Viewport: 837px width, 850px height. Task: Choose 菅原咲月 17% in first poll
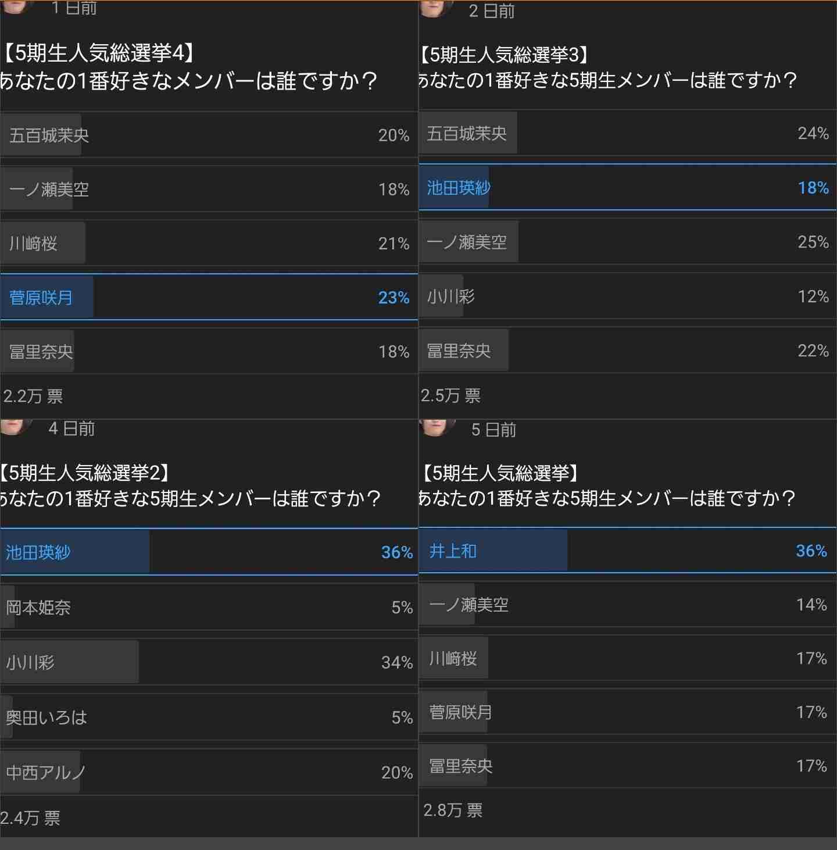(628, 712)
